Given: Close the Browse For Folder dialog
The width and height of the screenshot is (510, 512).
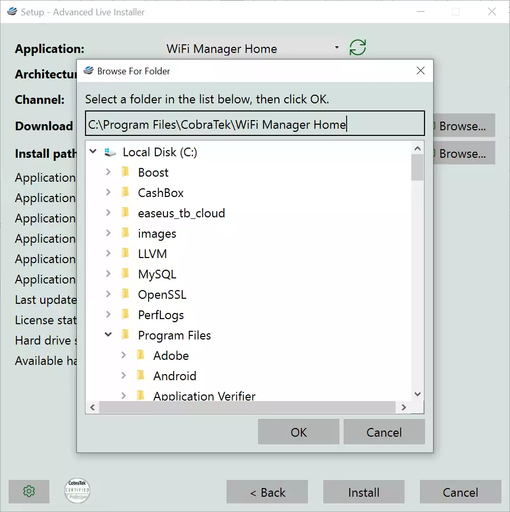Looking at the screenshot, I should pyautogui.click(x=420, y=71).
